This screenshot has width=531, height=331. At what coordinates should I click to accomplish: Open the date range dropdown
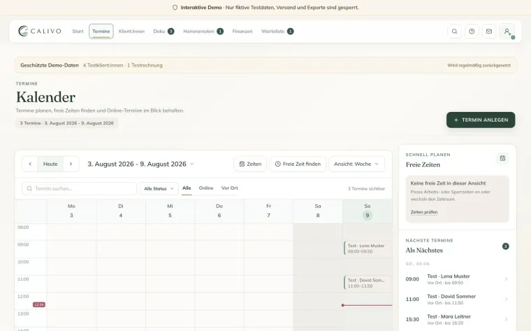click(x=140, y=164)
